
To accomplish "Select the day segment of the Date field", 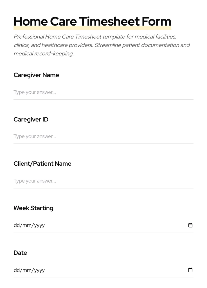I will coord(16,270).
